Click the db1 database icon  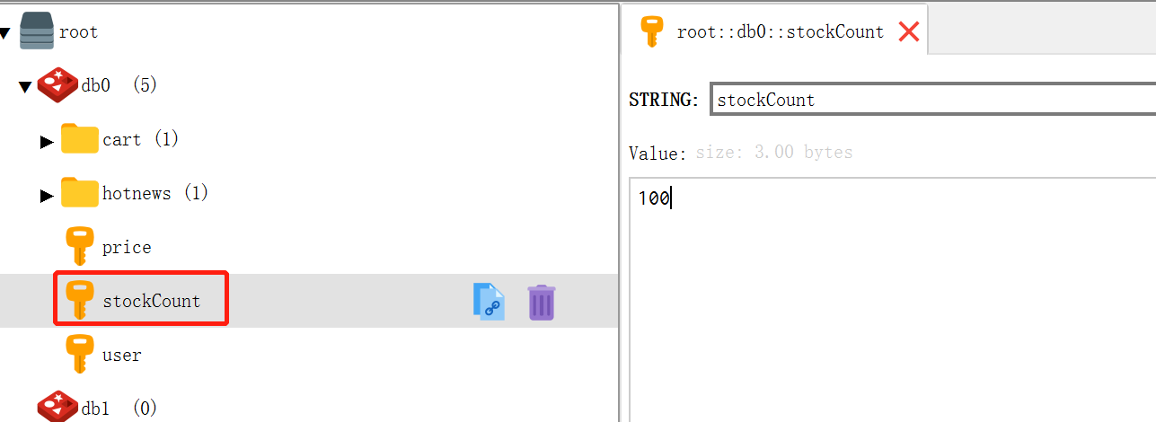pos(57,407)
